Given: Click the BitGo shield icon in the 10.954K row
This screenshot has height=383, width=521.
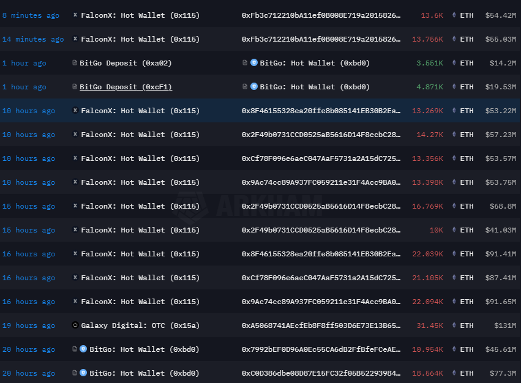Looking at the screenshot, I should click(83, 349).
